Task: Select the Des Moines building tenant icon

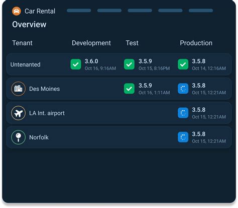Action: tap(19, 89)
